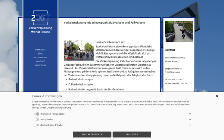Click the page heading about Radverkehr und Fußverkehr
Viewport: 224px width, 140px height.
tap(105, 23)
